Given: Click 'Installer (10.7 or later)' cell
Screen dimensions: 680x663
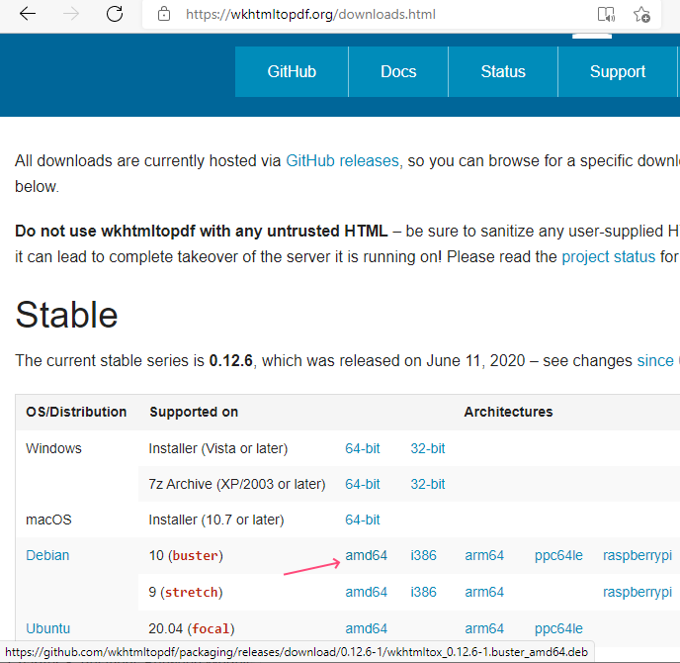Looking at the screenshot, I should [x=216, y=520].
